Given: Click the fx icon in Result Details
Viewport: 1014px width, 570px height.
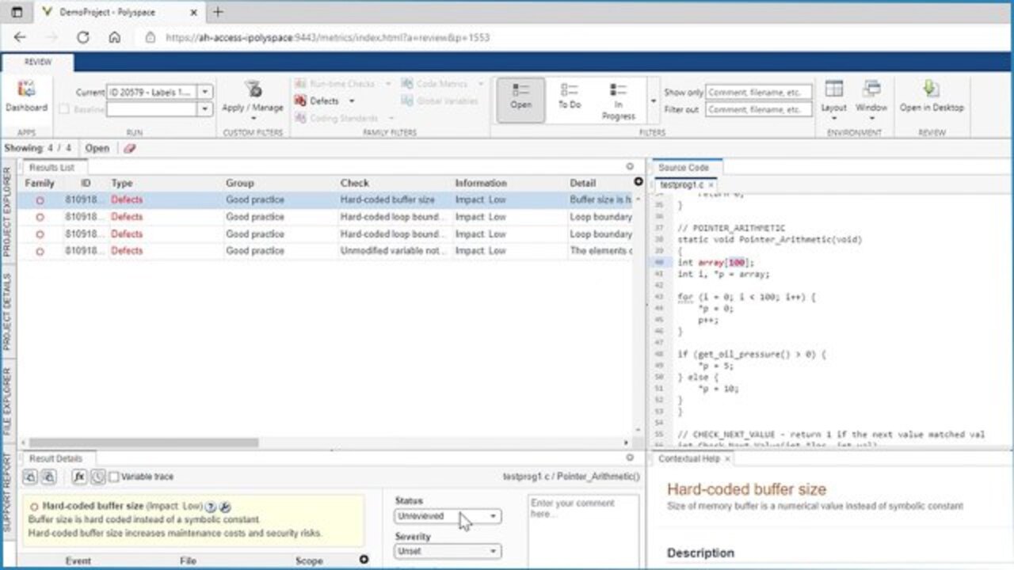Looking at the screenshot, I should coord(79,477).
